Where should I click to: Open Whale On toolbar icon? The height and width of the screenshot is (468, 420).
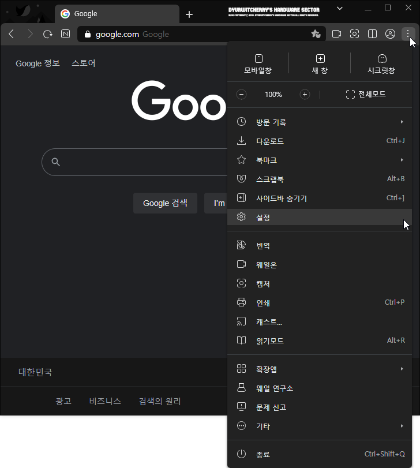[x=336, y=34]
